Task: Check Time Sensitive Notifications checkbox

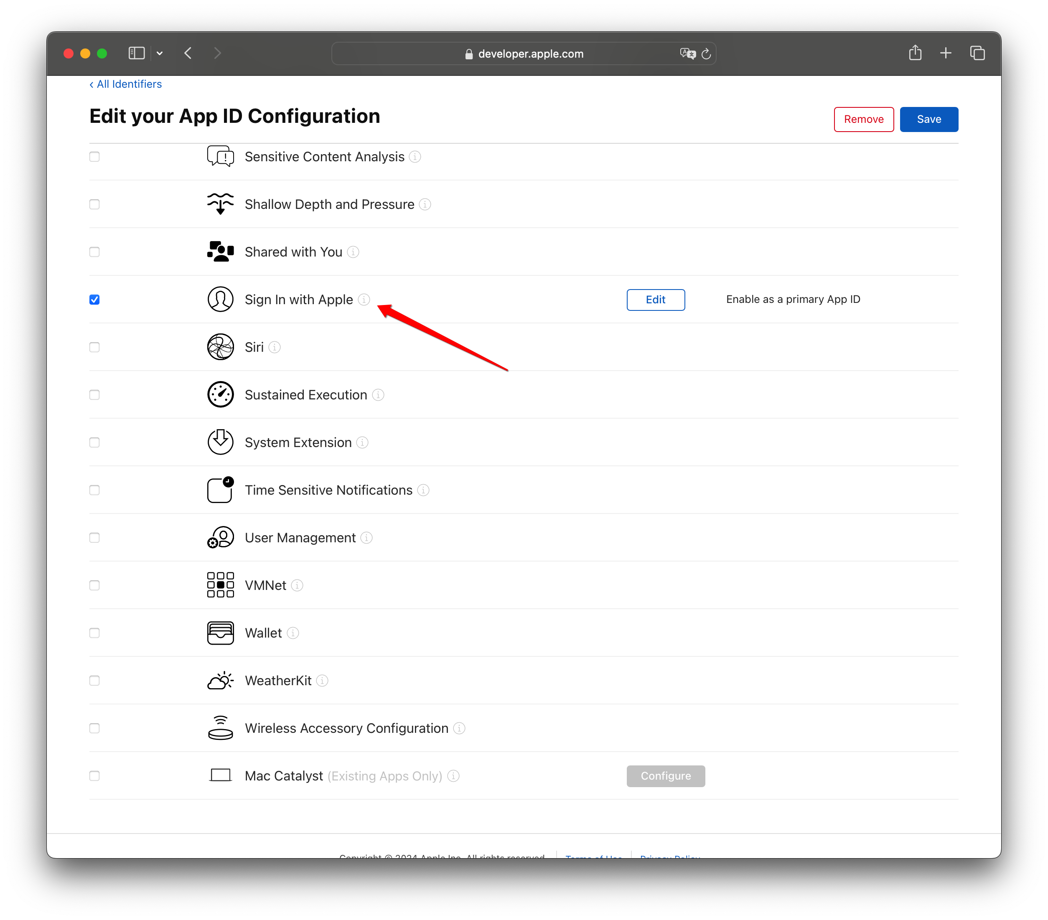Action: pos(94,490)
